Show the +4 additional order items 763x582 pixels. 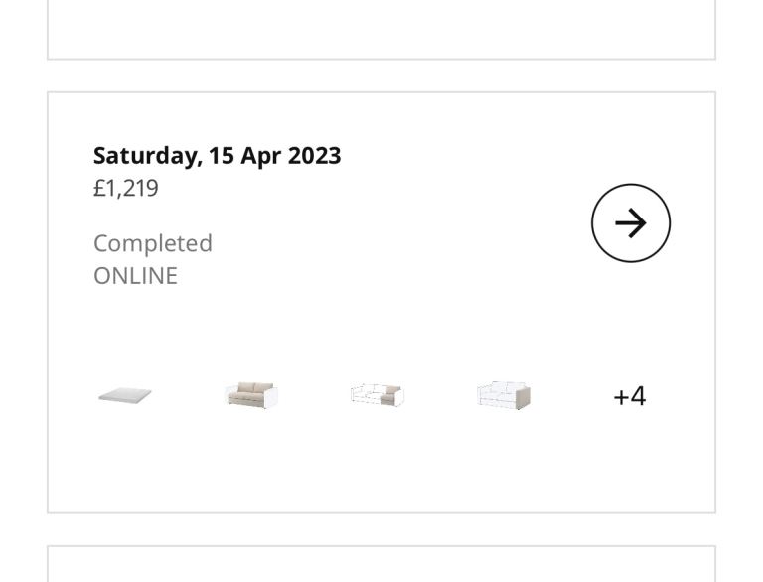coord(629,396)
